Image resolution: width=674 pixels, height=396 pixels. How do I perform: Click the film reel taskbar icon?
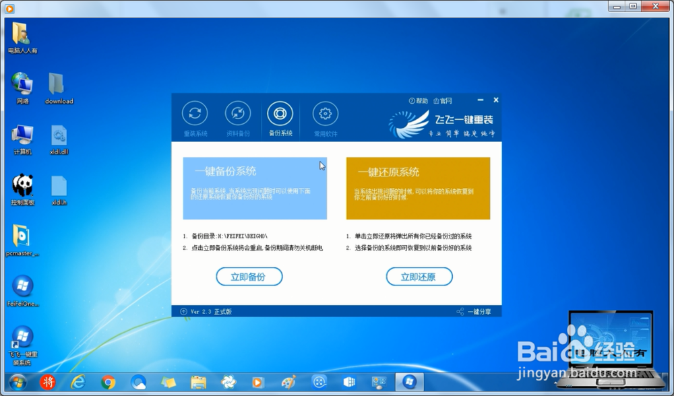[319, 382]
